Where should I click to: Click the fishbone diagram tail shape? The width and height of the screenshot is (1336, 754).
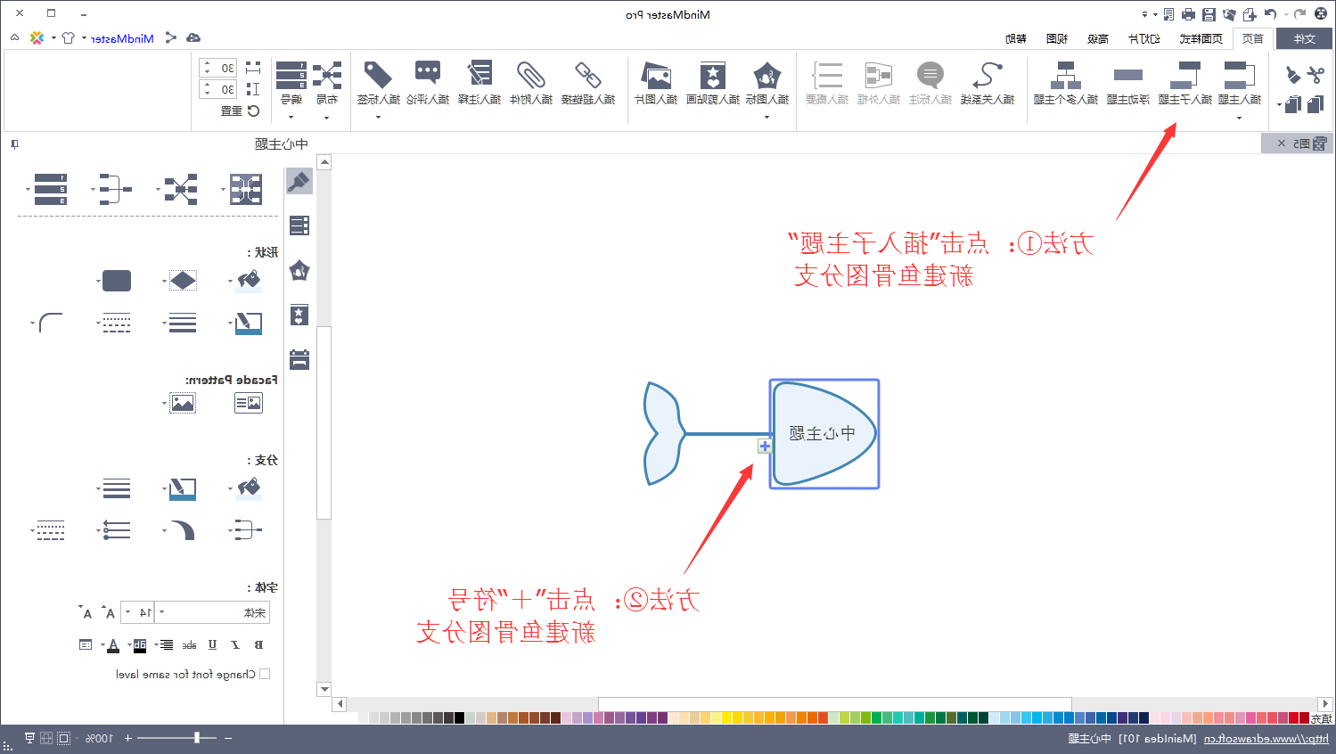[664, 434]
